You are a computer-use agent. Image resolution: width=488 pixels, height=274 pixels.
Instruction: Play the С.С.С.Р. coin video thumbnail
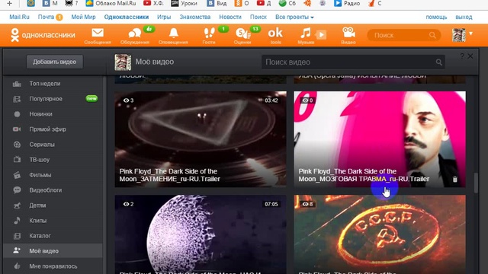[380, 234]
